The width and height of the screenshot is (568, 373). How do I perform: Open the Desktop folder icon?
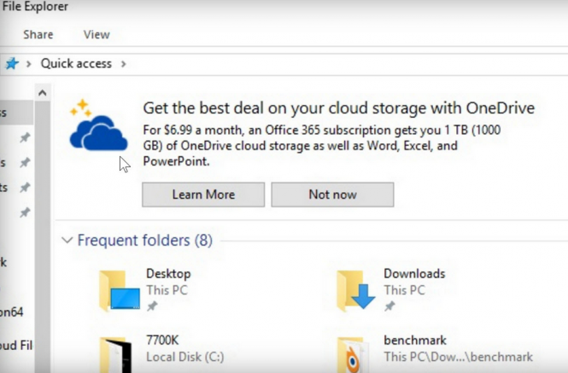[x=117, y=288]
